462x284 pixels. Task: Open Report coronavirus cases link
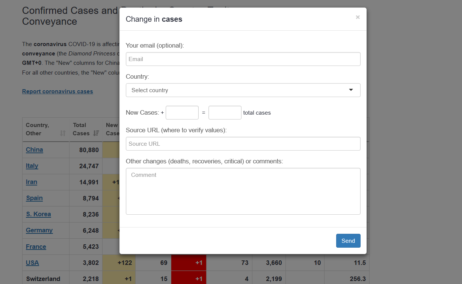57,91
